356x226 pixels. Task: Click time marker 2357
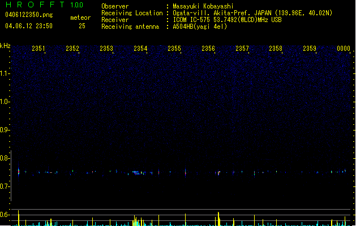[242, 48]
